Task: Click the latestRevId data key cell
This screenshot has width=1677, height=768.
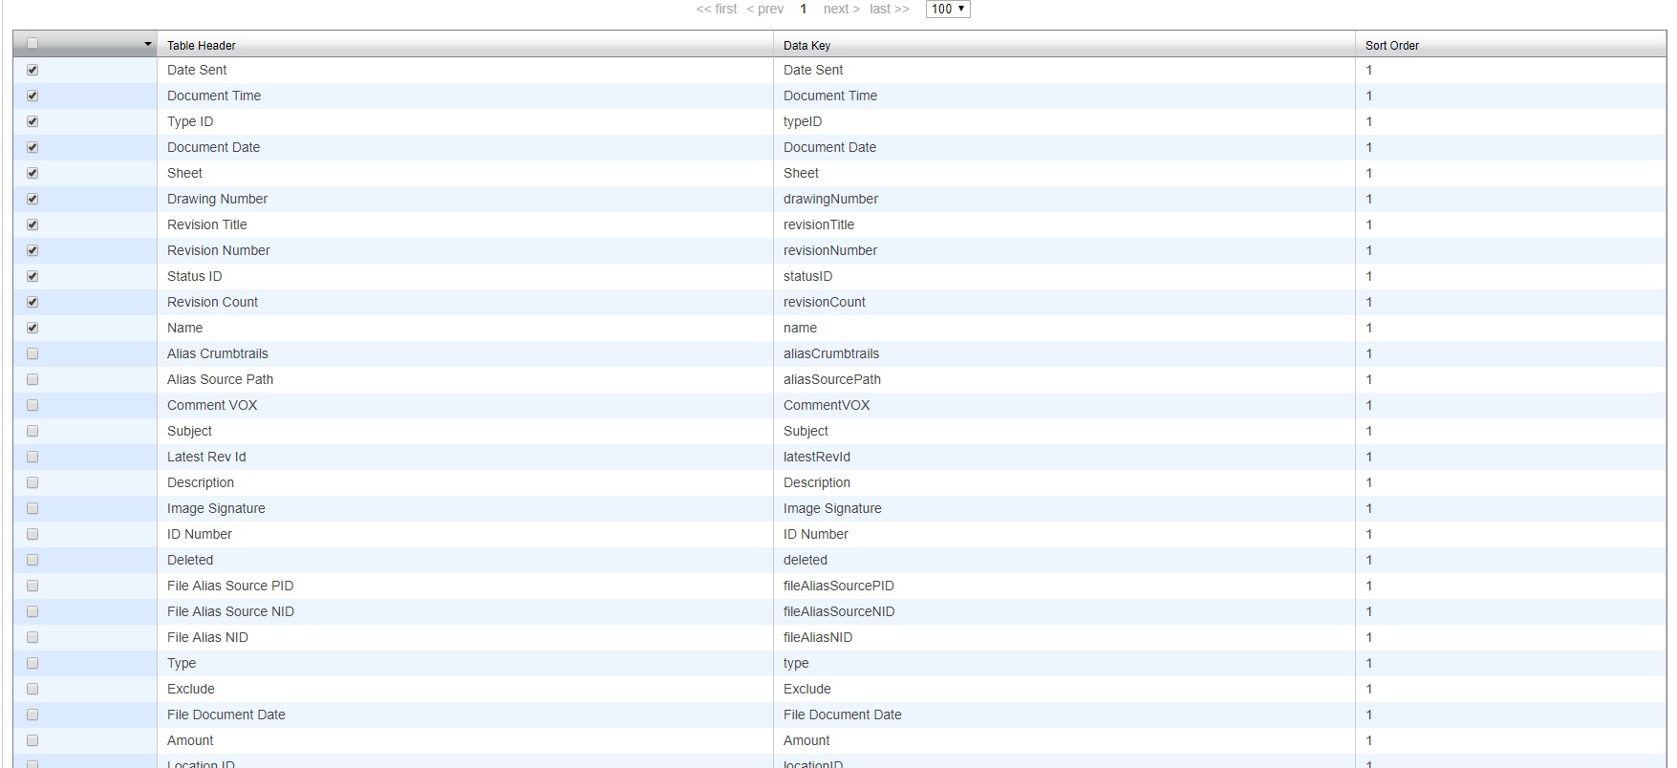Action: pos(1064,457)
